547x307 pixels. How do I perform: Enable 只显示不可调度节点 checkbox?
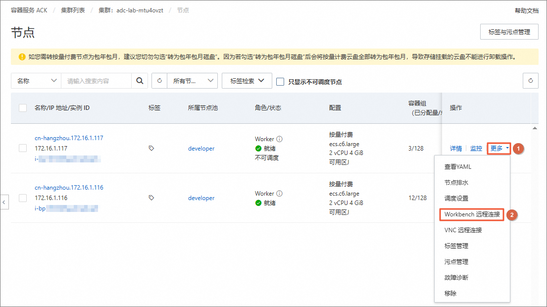[x=280, y=82]
